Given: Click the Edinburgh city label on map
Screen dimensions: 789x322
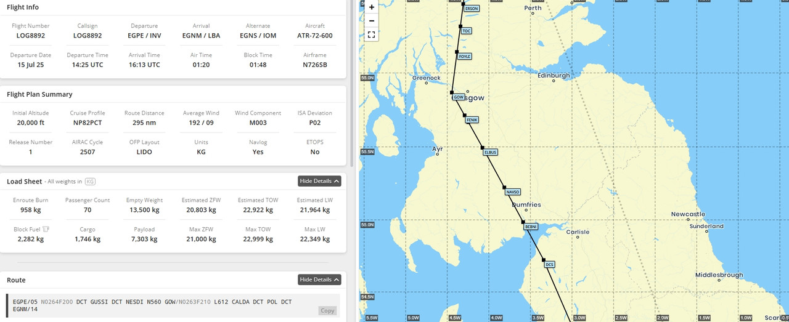Looking at the screenshot, I should click(x=554, y=75).
